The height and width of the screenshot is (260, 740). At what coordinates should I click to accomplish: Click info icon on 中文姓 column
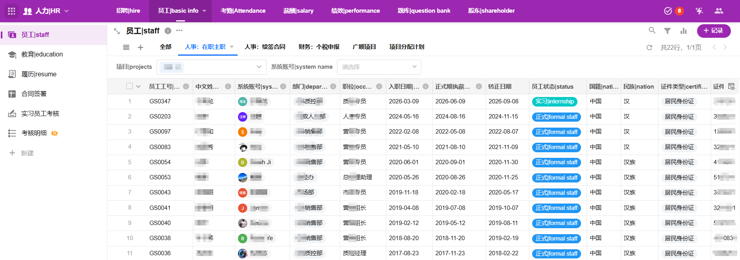pos(228,86)
